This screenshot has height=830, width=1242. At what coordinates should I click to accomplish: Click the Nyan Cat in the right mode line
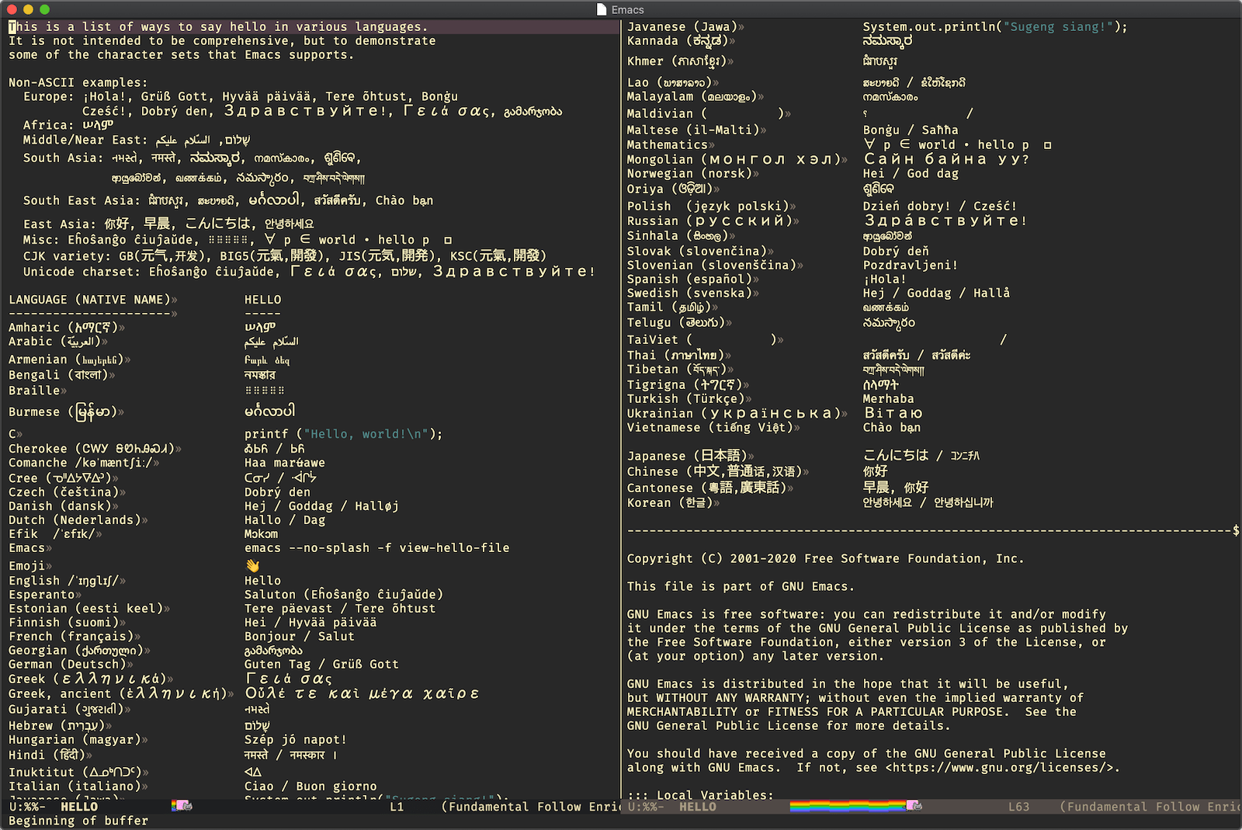pyautogui.click(x=914, y=806)
